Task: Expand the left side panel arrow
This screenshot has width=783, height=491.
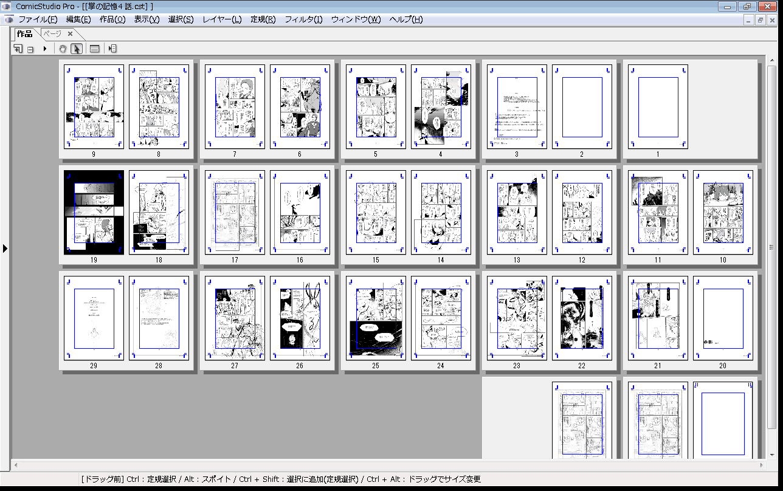Action: coord(5,249)
